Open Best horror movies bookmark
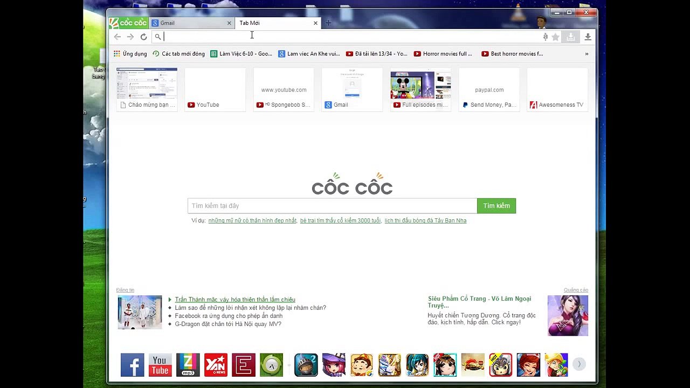 point(513,54)
